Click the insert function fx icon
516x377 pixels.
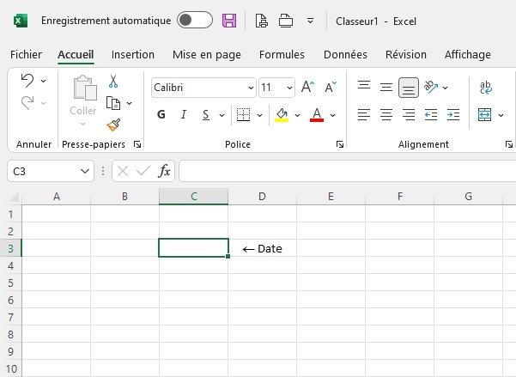point(164,172)
